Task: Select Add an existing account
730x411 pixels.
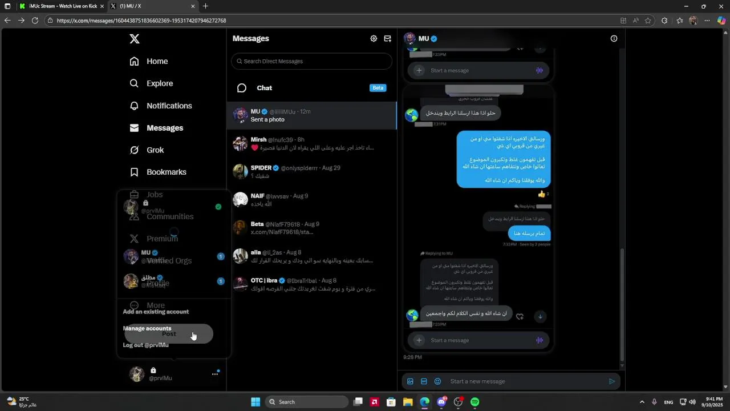Action: [156, 312]
